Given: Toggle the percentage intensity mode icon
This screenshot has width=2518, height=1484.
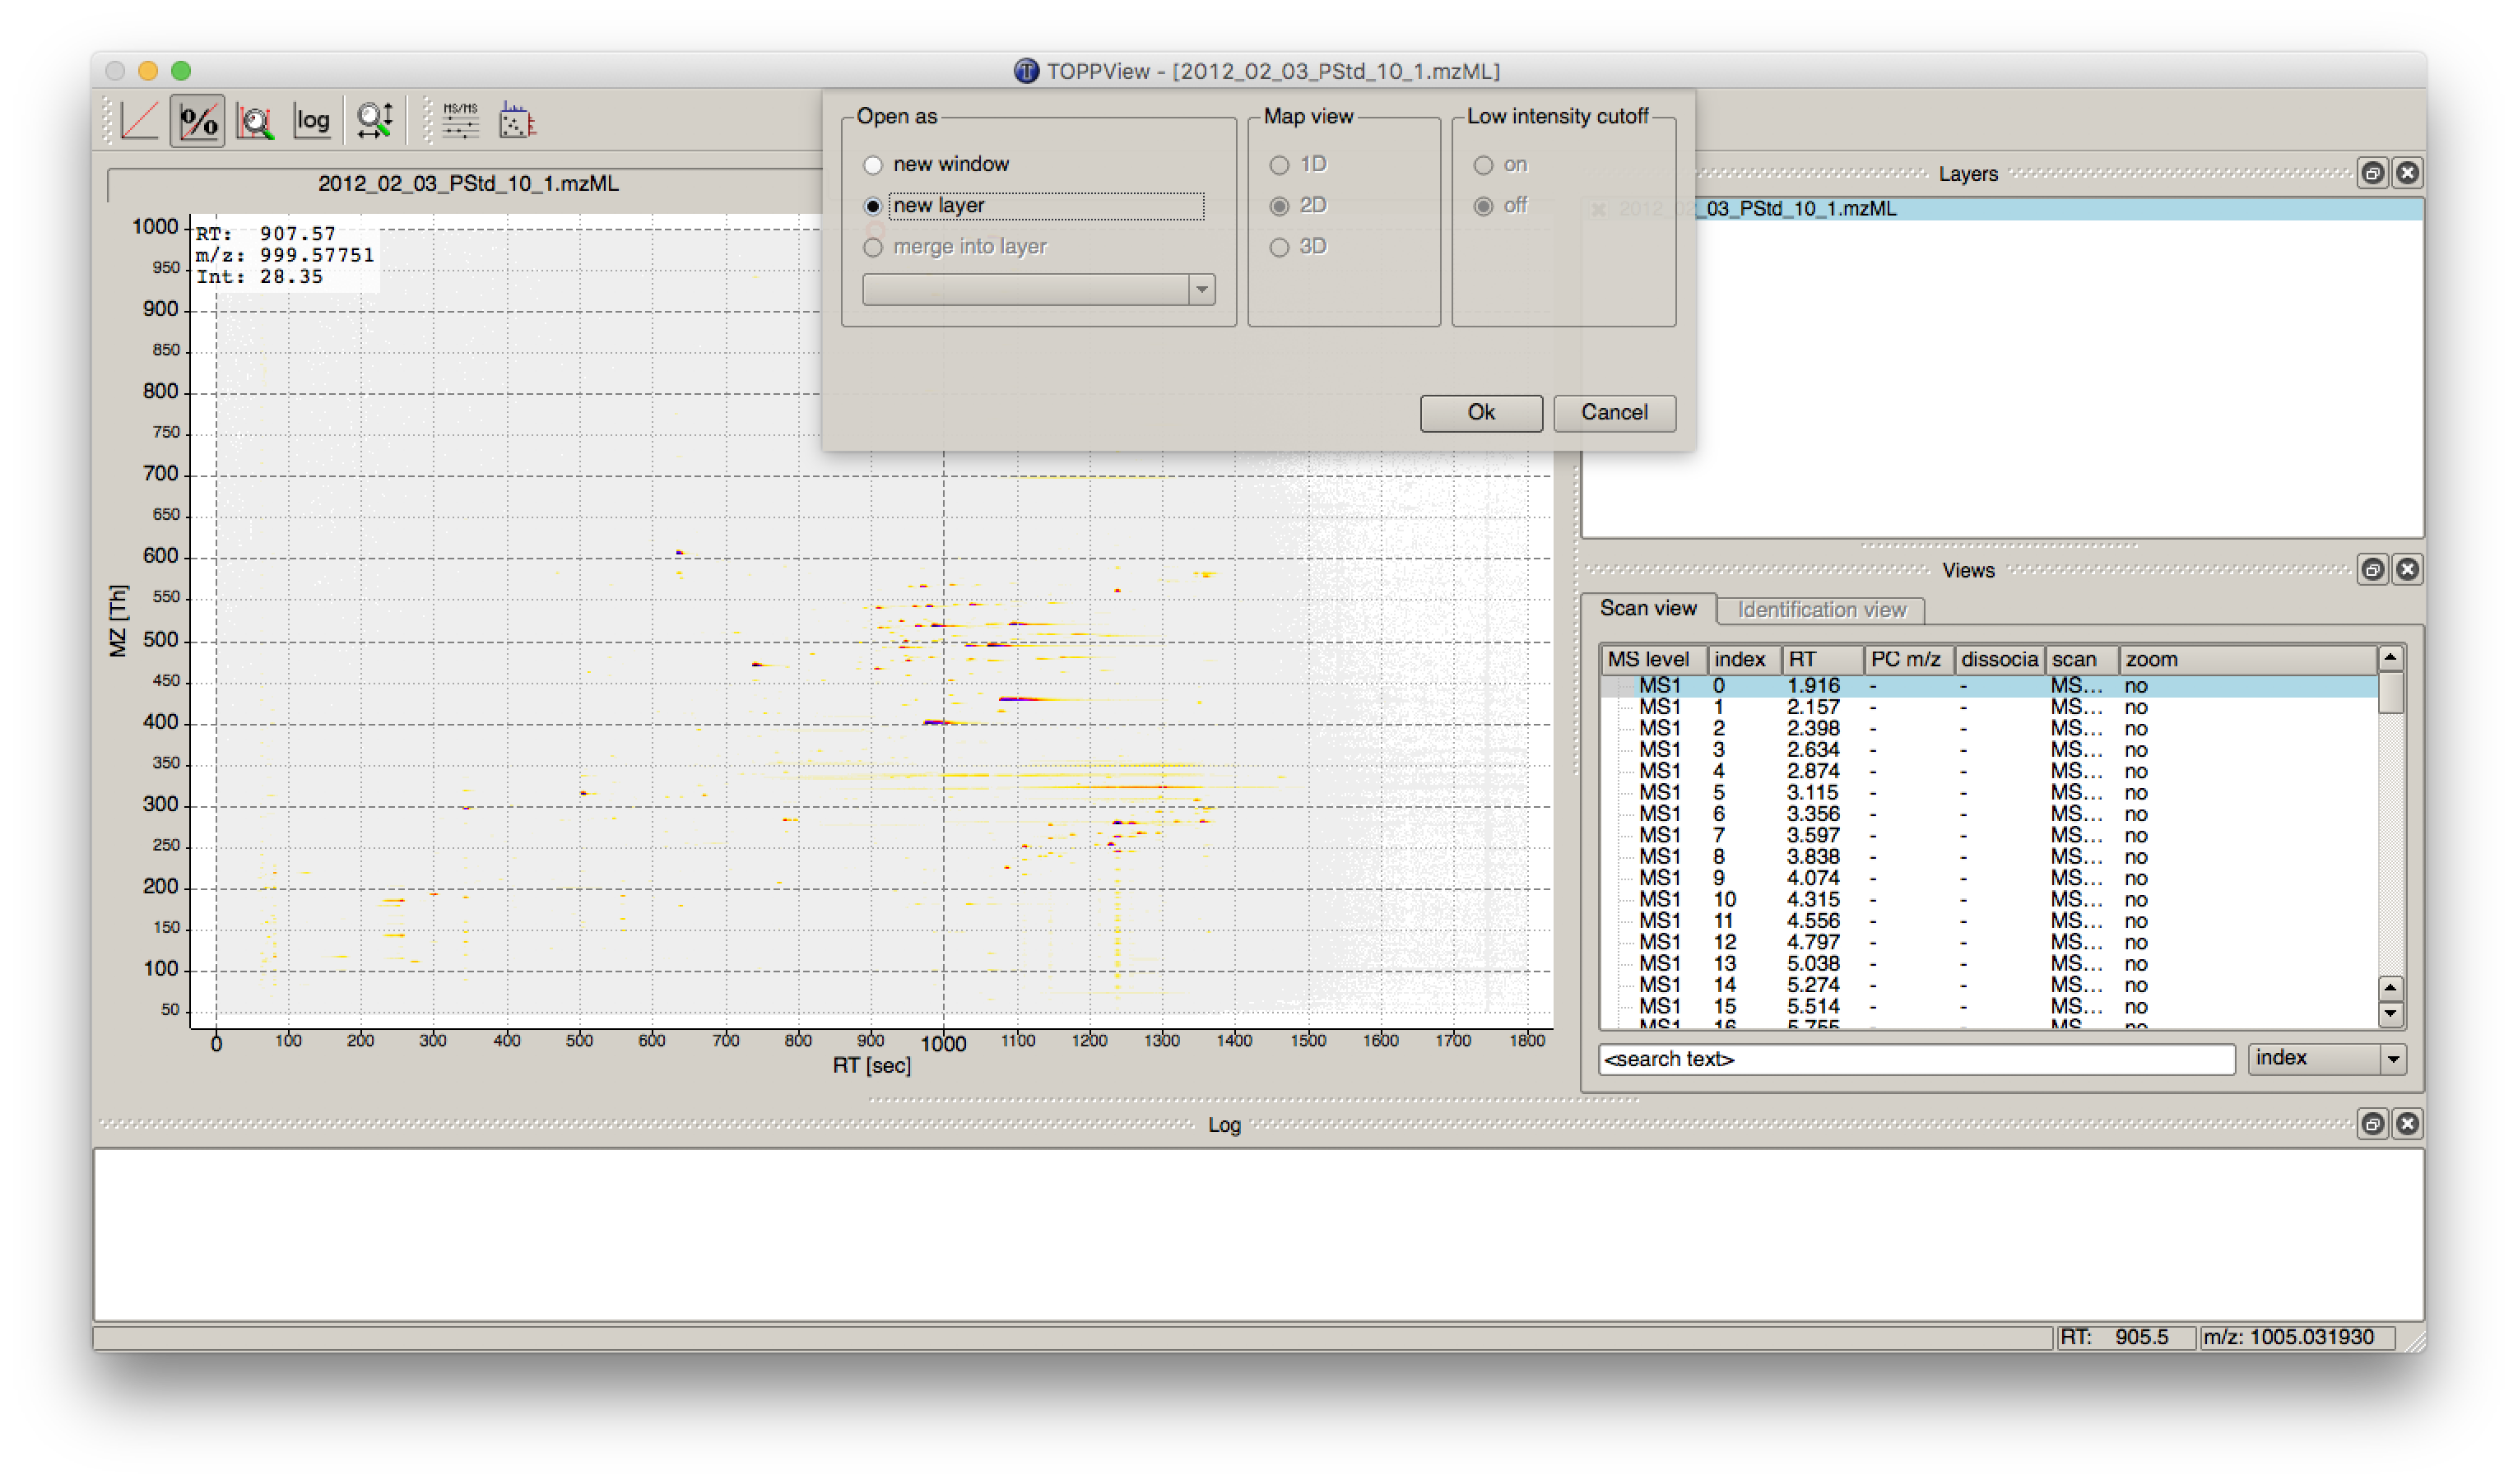Looking at the screenshot, I should pos(198,121).
